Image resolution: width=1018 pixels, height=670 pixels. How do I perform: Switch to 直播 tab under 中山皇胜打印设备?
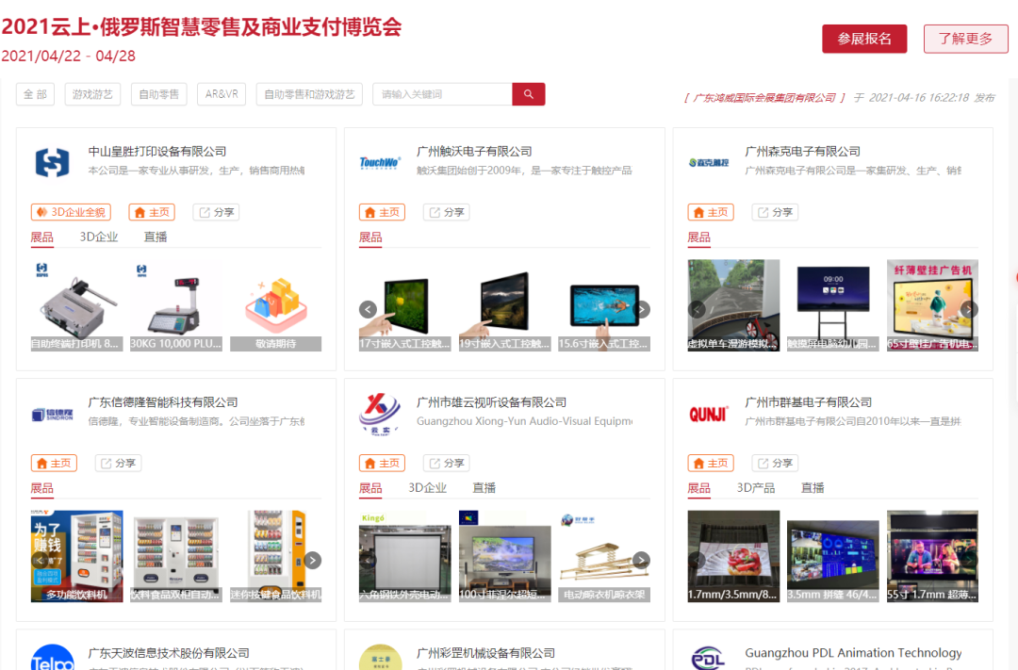(156, 237)
